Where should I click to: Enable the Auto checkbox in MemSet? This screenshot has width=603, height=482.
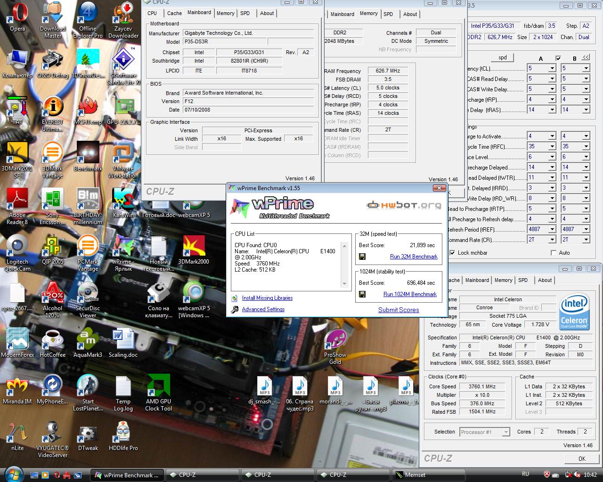[x=554, y=253]
